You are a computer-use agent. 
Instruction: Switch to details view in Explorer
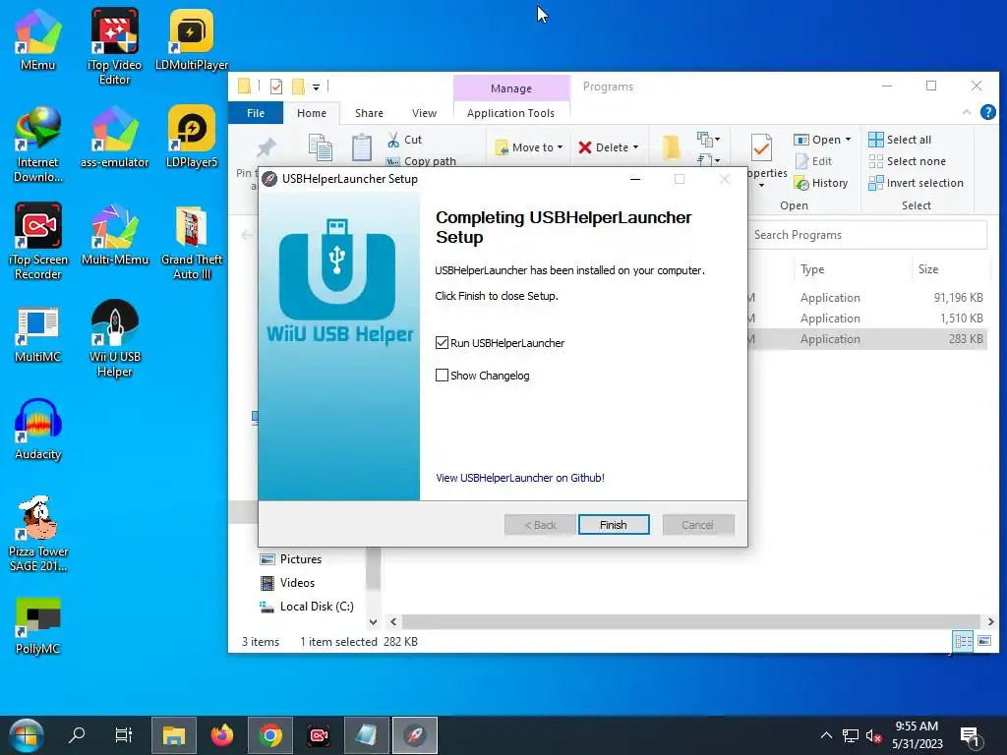pyautogui.click(x=963, y=641)
